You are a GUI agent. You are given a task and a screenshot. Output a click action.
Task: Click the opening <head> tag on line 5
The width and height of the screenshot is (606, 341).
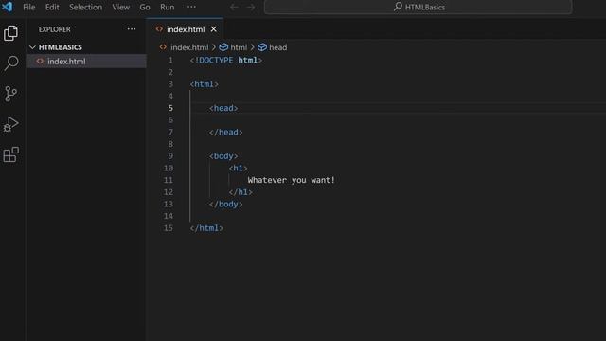click(223, 108)
